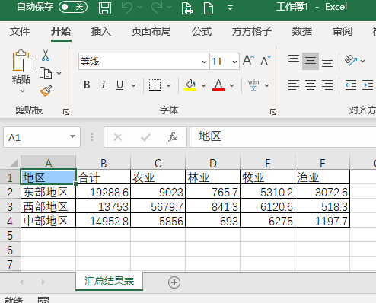Open Copy options dropdown arrow
Image resolution: width=376 pixels, height=303 pixels.
pos(59,73)
